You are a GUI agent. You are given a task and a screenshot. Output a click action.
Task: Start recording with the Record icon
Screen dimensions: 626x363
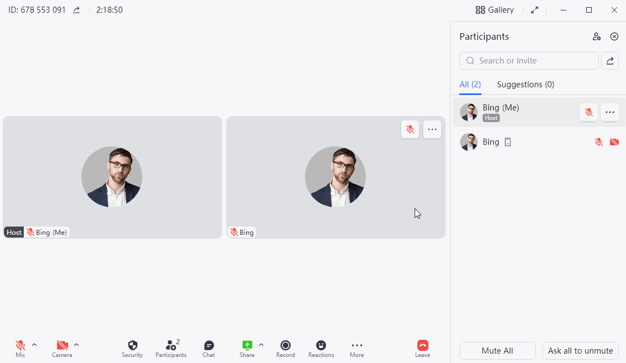click(285, 345)
